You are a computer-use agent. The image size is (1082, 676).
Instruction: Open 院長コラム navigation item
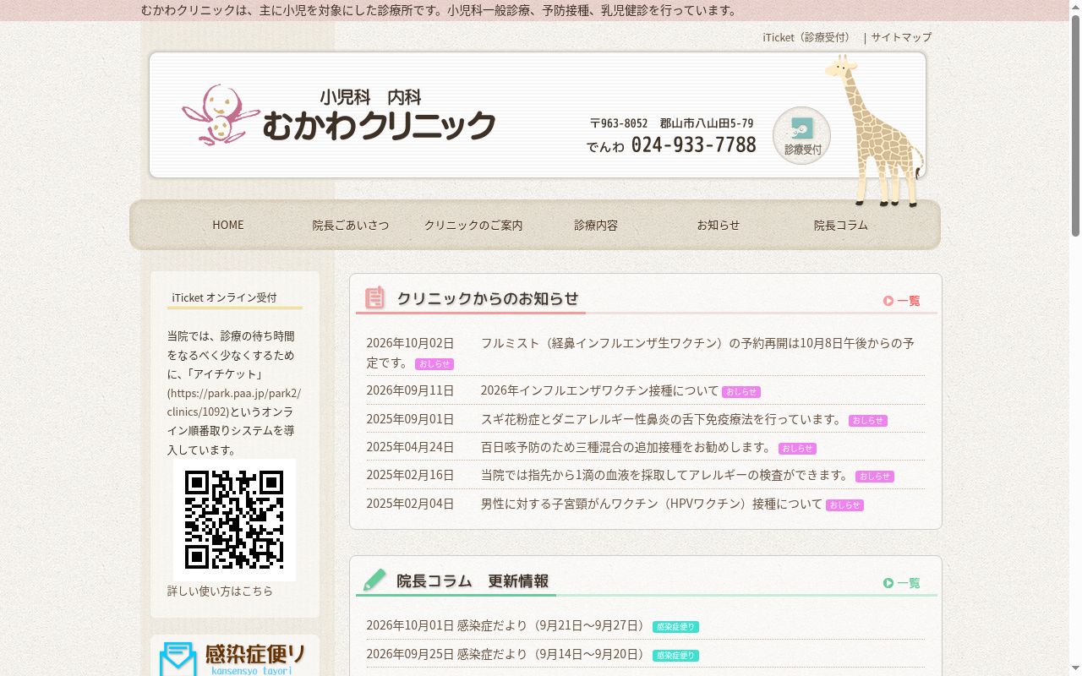841,225
